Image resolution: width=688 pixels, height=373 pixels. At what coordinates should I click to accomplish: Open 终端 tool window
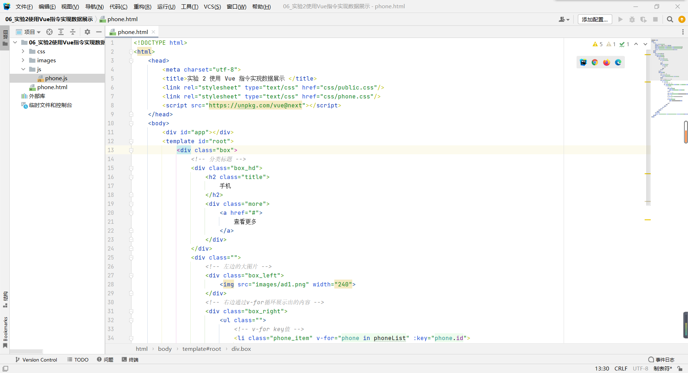pos(130,359)
